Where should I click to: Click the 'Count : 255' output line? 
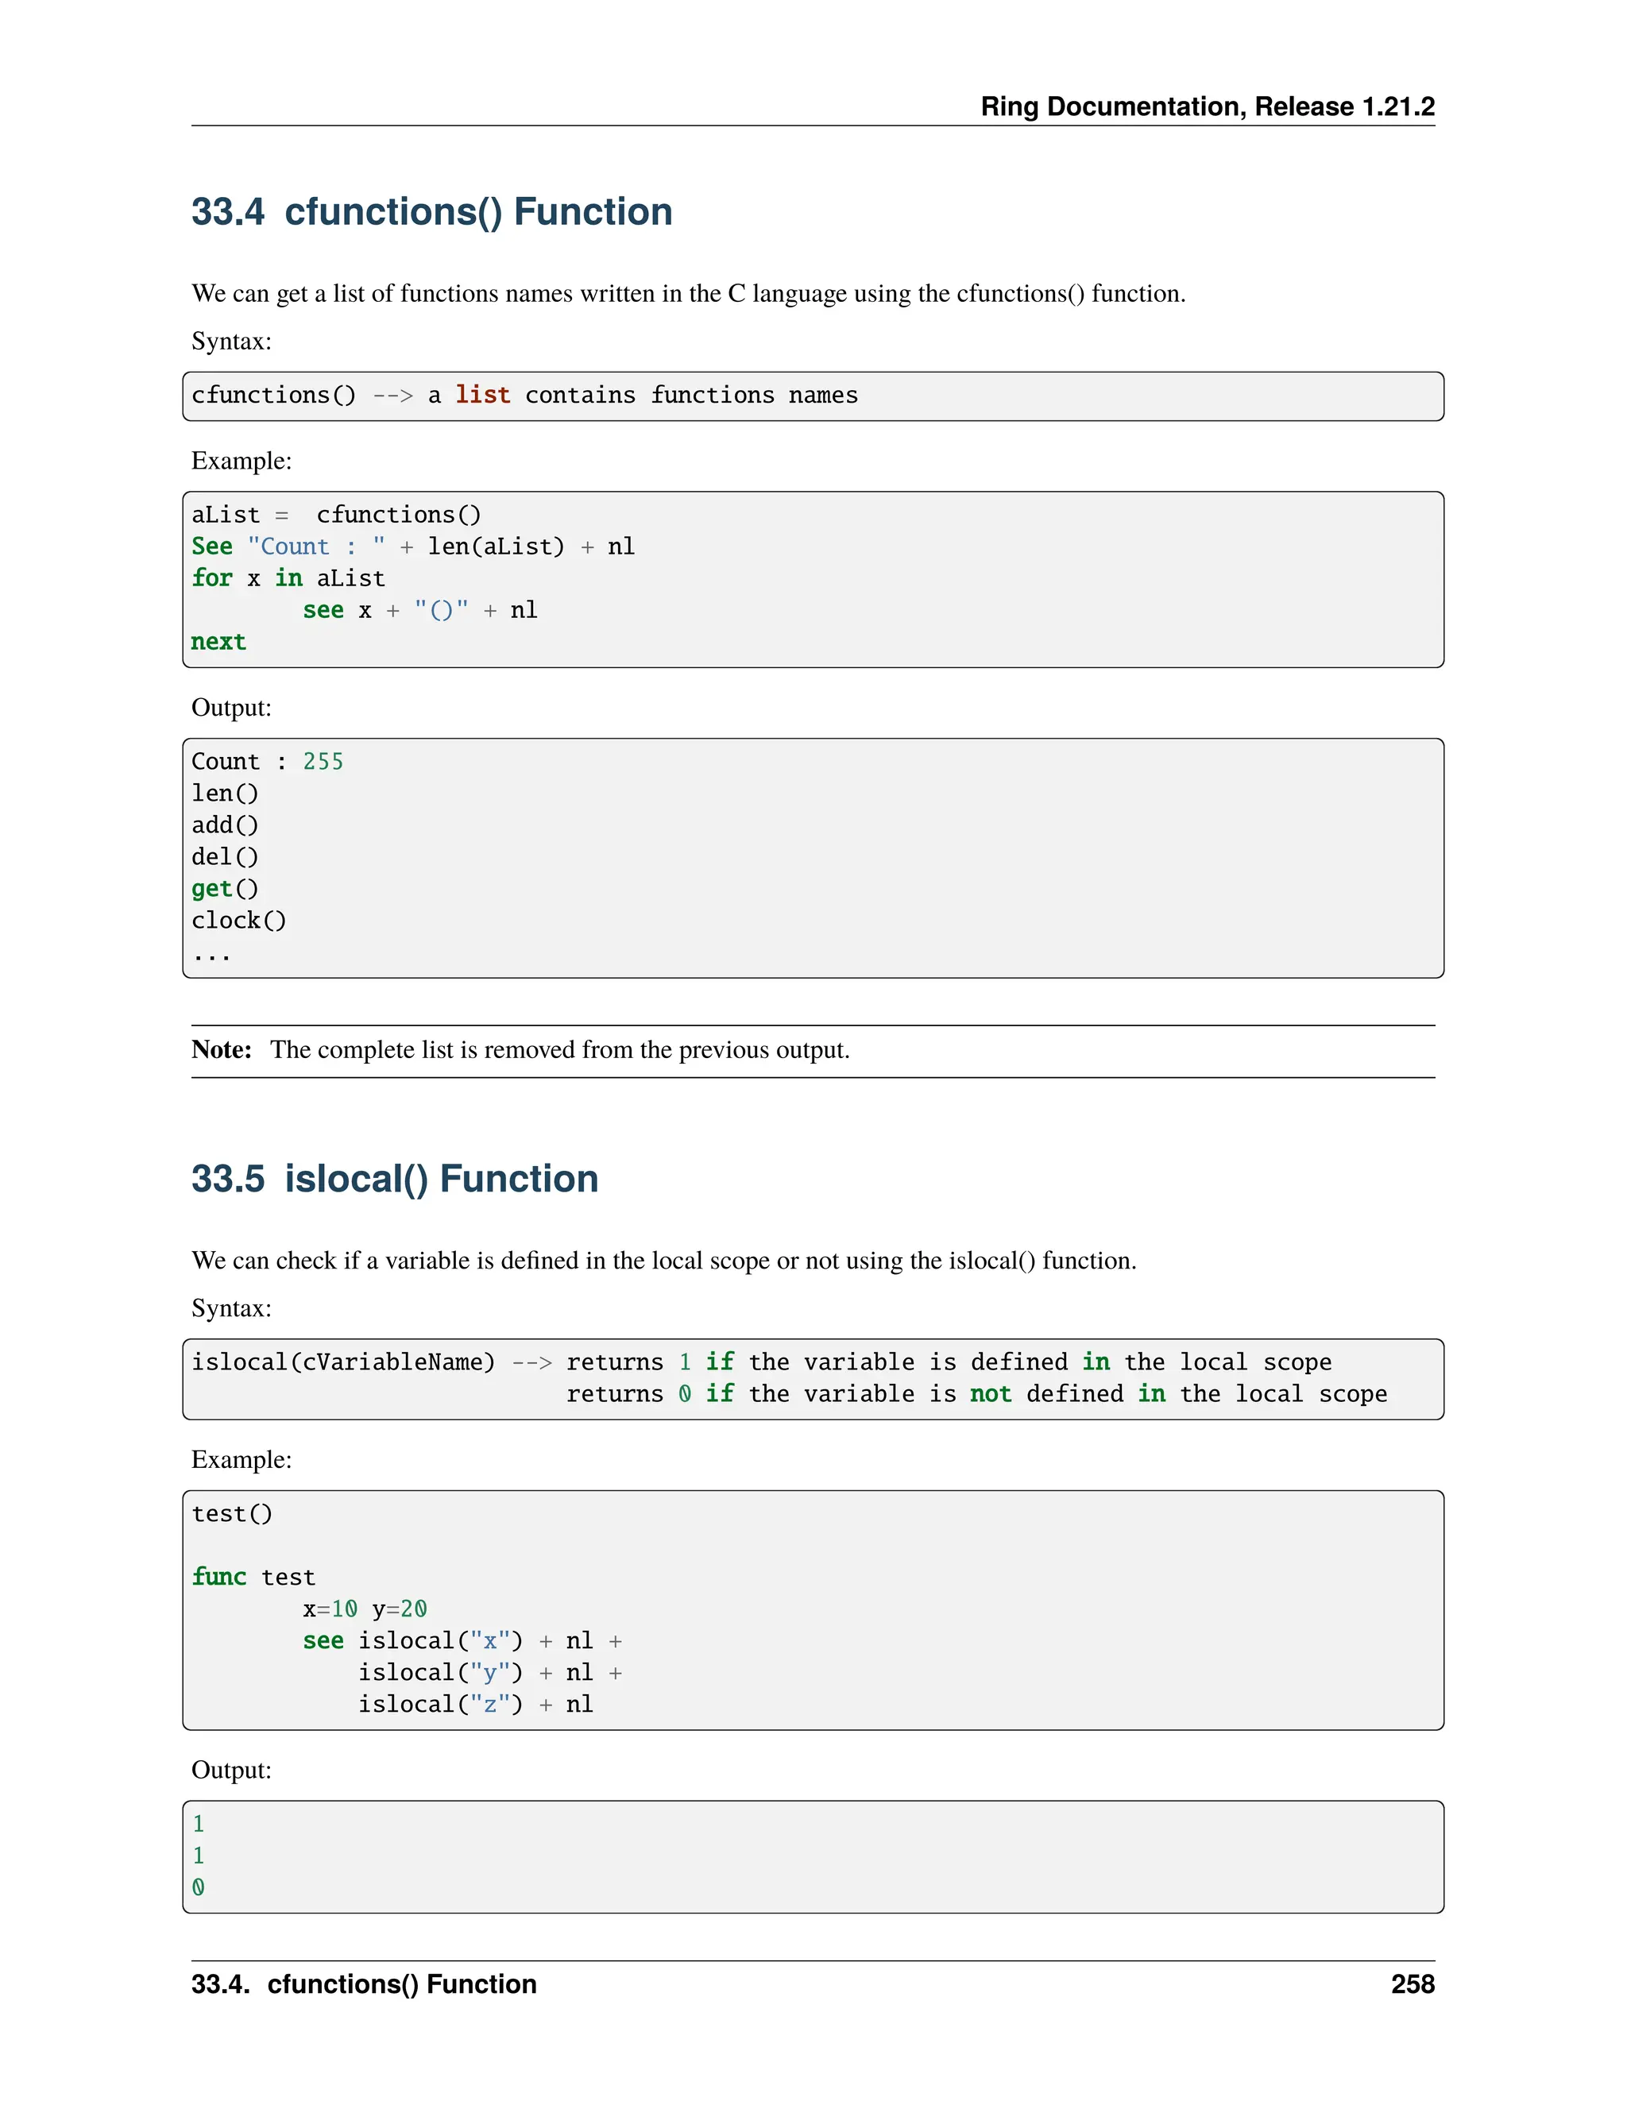267,762
